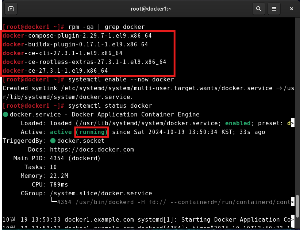Screen dimensions: 300x230
Task: Click the Tasks value '10'
Action: [53, 167]
